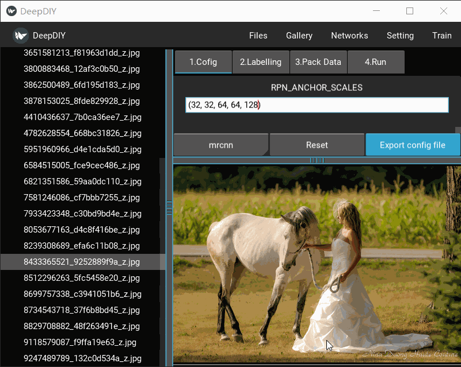Click the config panel scrollbar thumb

click(458, 130)
